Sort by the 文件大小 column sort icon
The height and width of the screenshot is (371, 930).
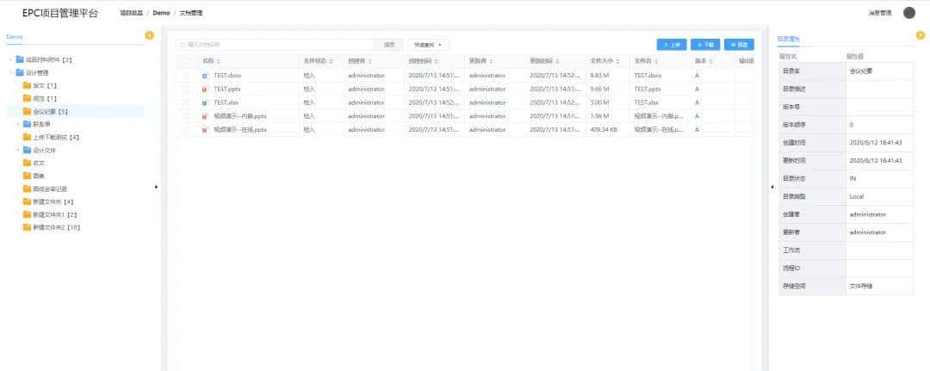[618, 61]
